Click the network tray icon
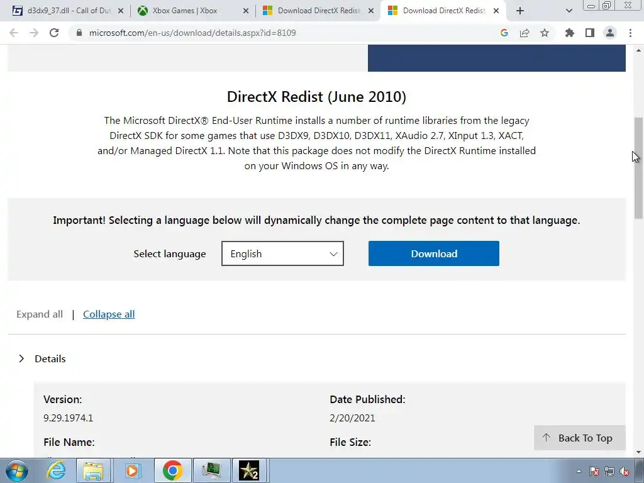The width and height of the screenshot is (644, 483). point(609,471)
